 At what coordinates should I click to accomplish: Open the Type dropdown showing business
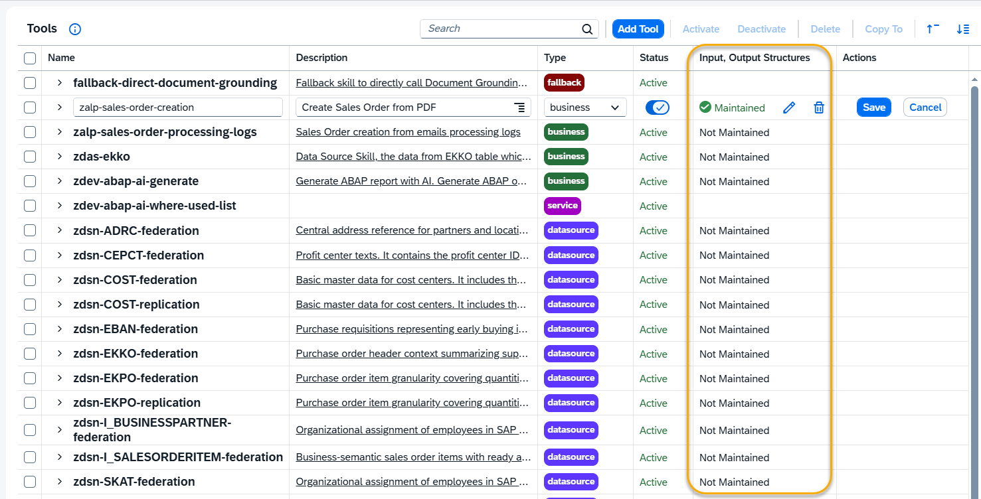[584, 107]
